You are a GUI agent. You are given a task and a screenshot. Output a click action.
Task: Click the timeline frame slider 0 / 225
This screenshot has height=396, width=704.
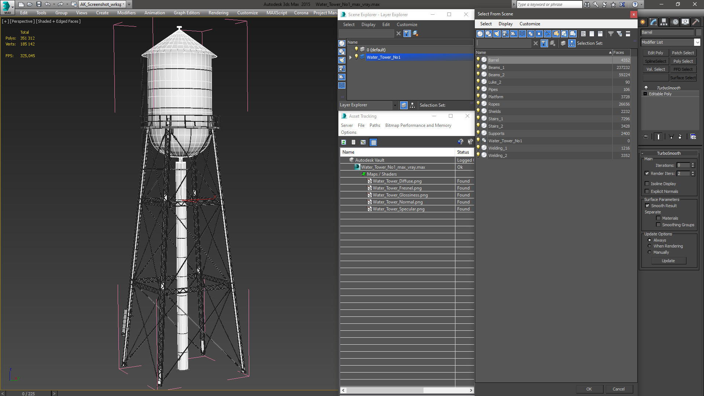(28, 393)
